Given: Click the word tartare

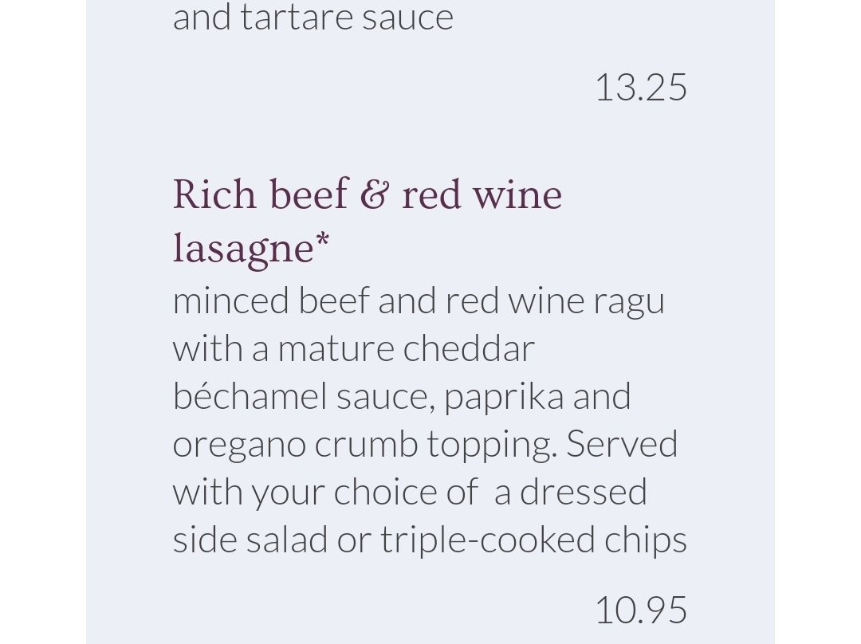Looking at the screenshot, I should tap(294, 18).
